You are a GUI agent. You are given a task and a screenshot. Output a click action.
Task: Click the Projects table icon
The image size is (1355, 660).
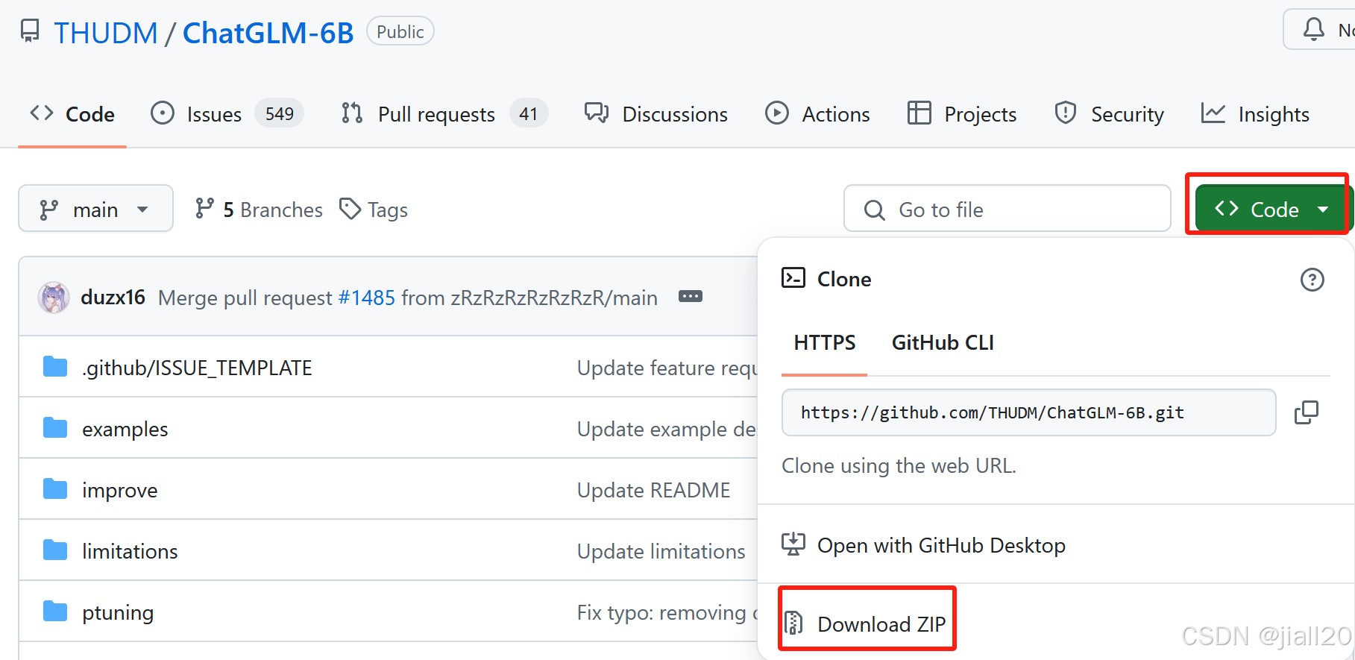pos(919,113)
